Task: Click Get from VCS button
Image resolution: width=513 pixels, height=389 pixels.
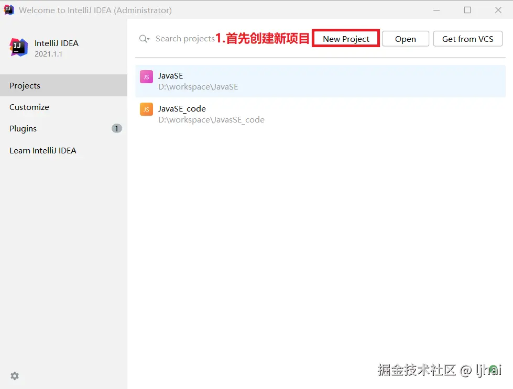Action: pos(467,39)
